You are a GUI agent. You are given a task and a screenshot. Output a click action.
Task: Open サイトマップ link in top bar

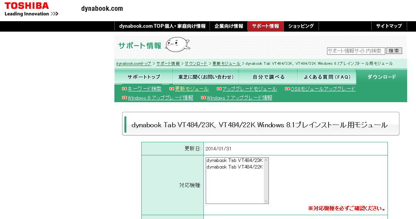pos(389,26)
